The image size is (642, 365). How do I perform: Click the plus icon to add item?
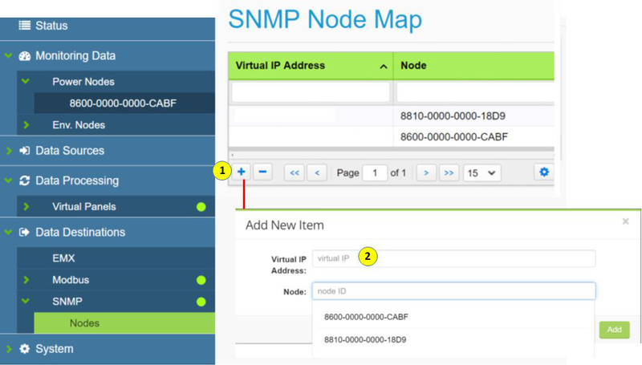242,172
